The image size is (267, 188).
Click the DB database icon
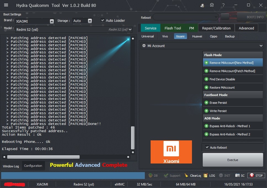click(x=150, y=175)
